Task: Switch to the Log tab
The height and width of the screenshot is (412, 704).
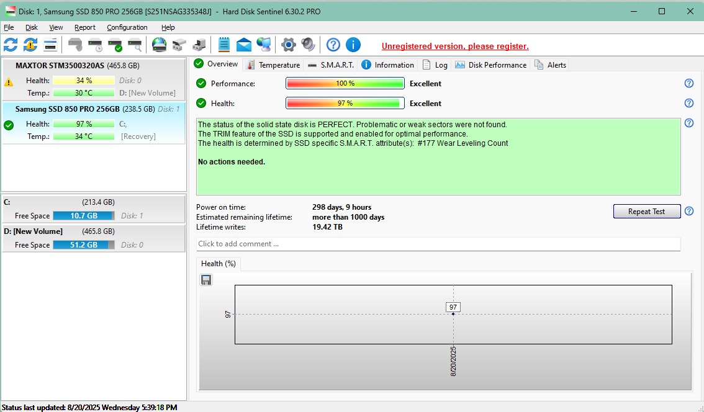Action: (435, 65)
